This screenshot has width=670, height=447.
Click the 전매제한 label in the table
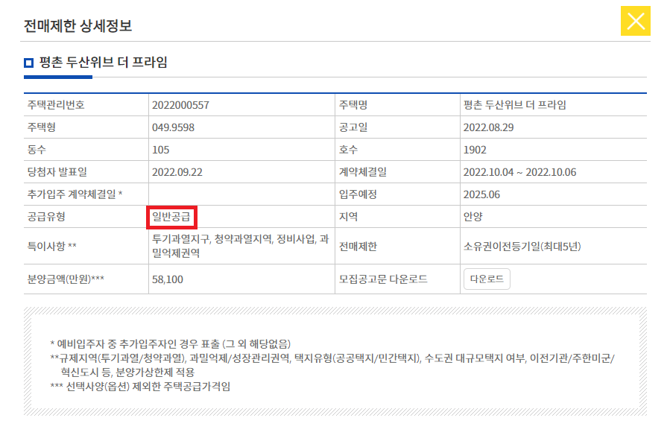tap(358, 246)
